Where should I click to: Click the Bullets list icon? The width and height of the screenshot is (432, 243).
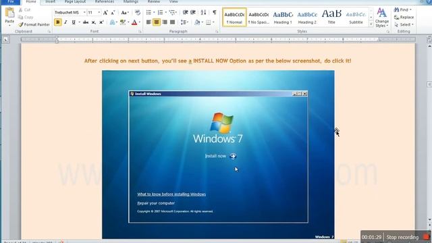click(148, 12)
